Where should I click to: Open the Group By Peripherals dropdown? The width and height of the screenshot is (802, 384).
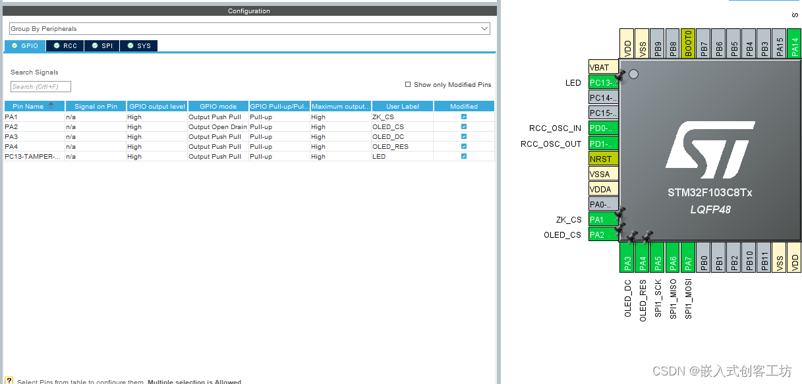pyautogui.click(x=250, y=29)
